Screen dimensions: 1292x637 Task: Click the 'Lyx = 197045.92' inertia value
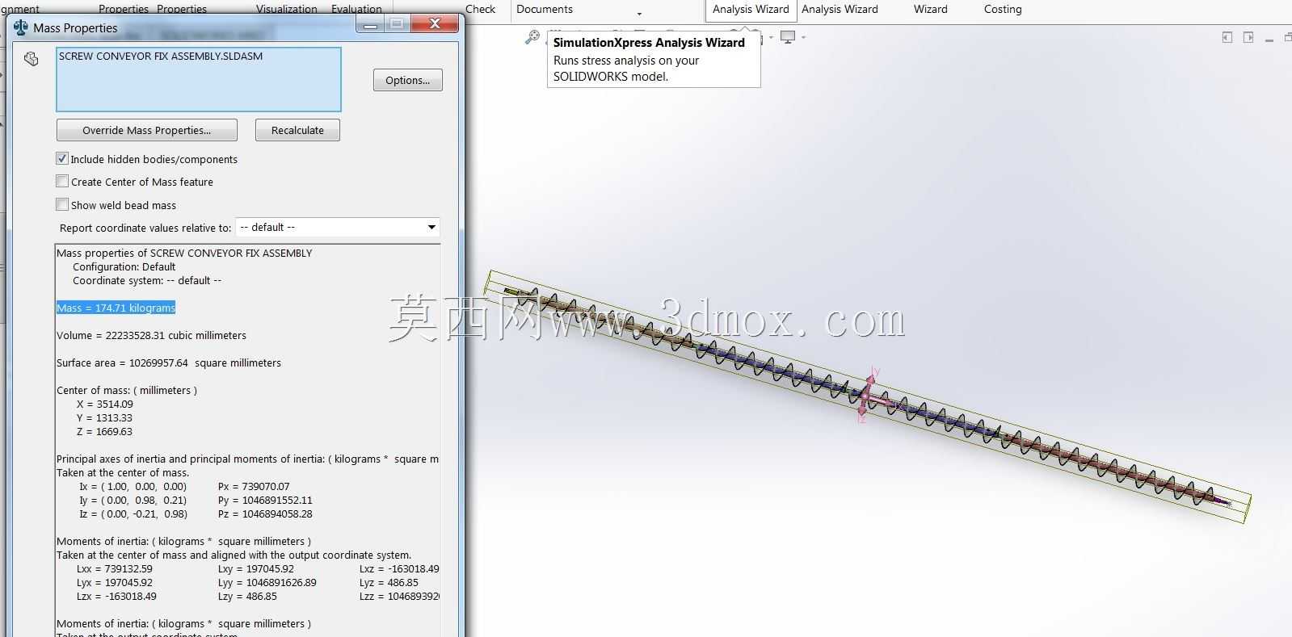click(x=115, y=582)
